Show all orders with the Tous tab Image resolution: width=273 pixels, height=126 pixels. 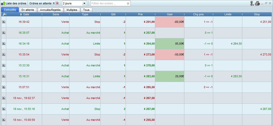point(86,10)
